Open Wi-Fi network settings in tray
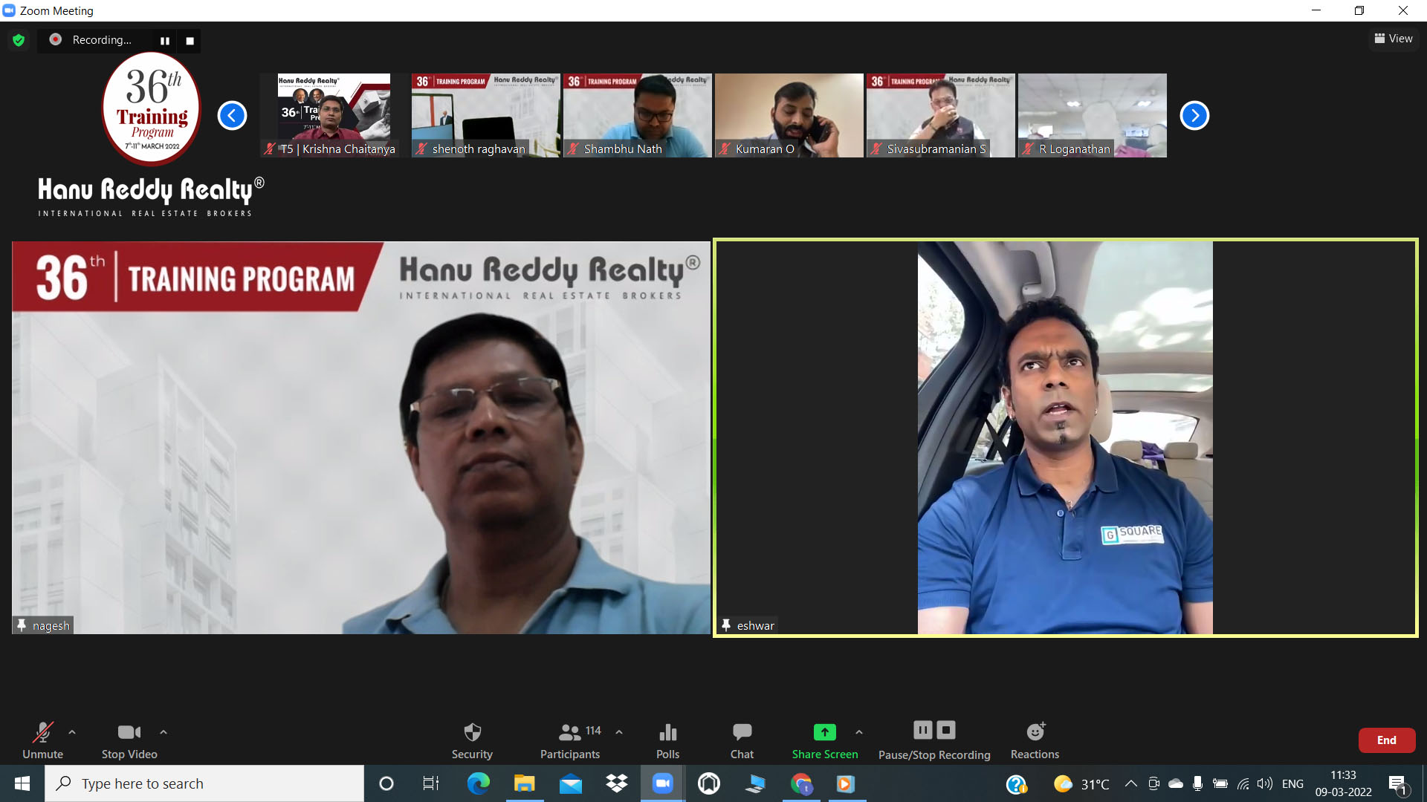This screenshot has width=1427, height=802. pos(1243,783)
